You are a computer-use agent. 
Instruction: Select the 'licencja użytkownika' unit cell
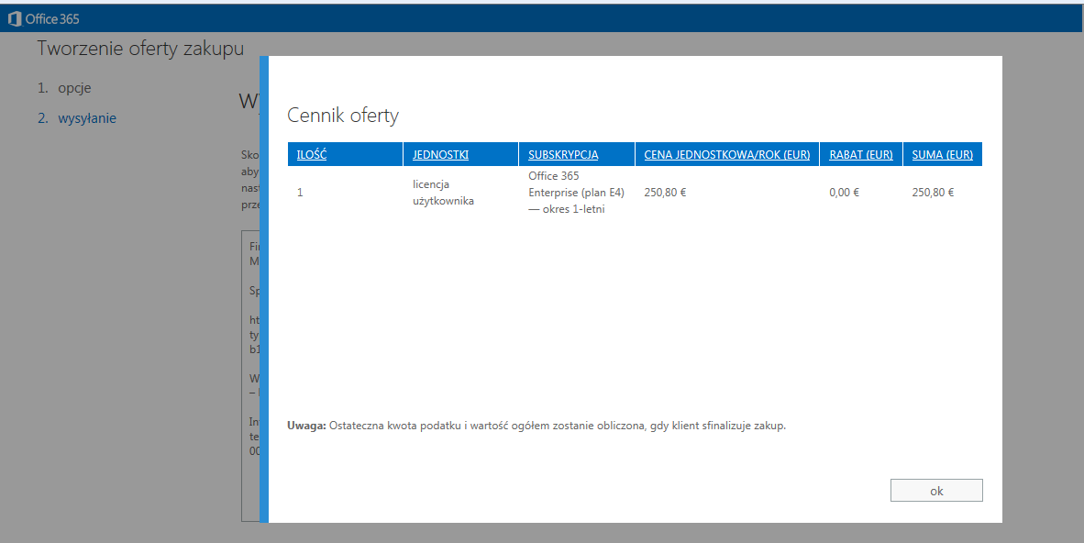tap(443, 193)
